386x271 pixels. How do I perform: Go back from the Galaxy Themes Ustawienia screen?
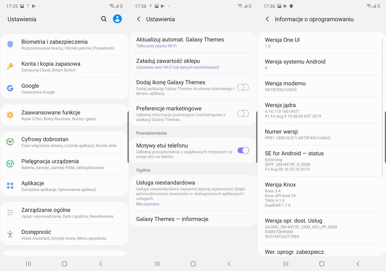[138, 19]
